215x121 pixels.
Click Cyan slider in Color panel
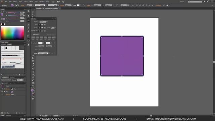13,13
